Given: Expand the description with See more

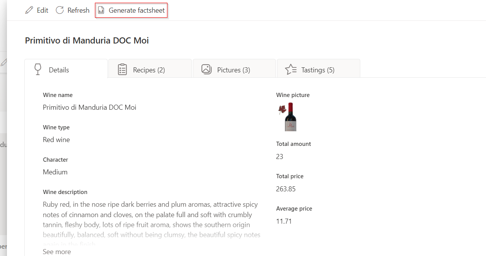Looking at the screenshot, I should point(57,252).
